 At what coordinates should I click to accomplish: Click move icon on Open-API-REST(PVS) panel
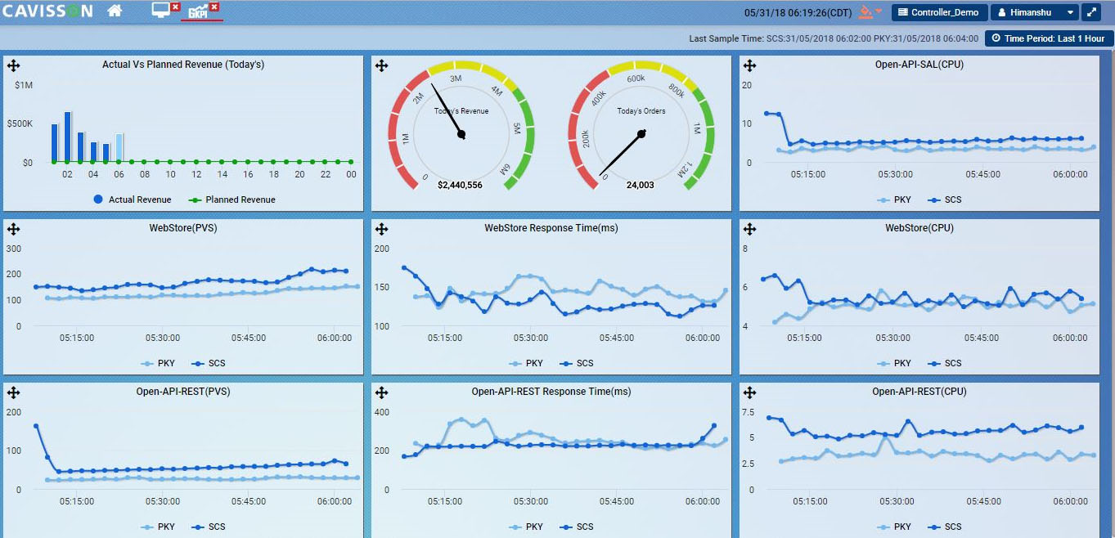pos(13,393)
